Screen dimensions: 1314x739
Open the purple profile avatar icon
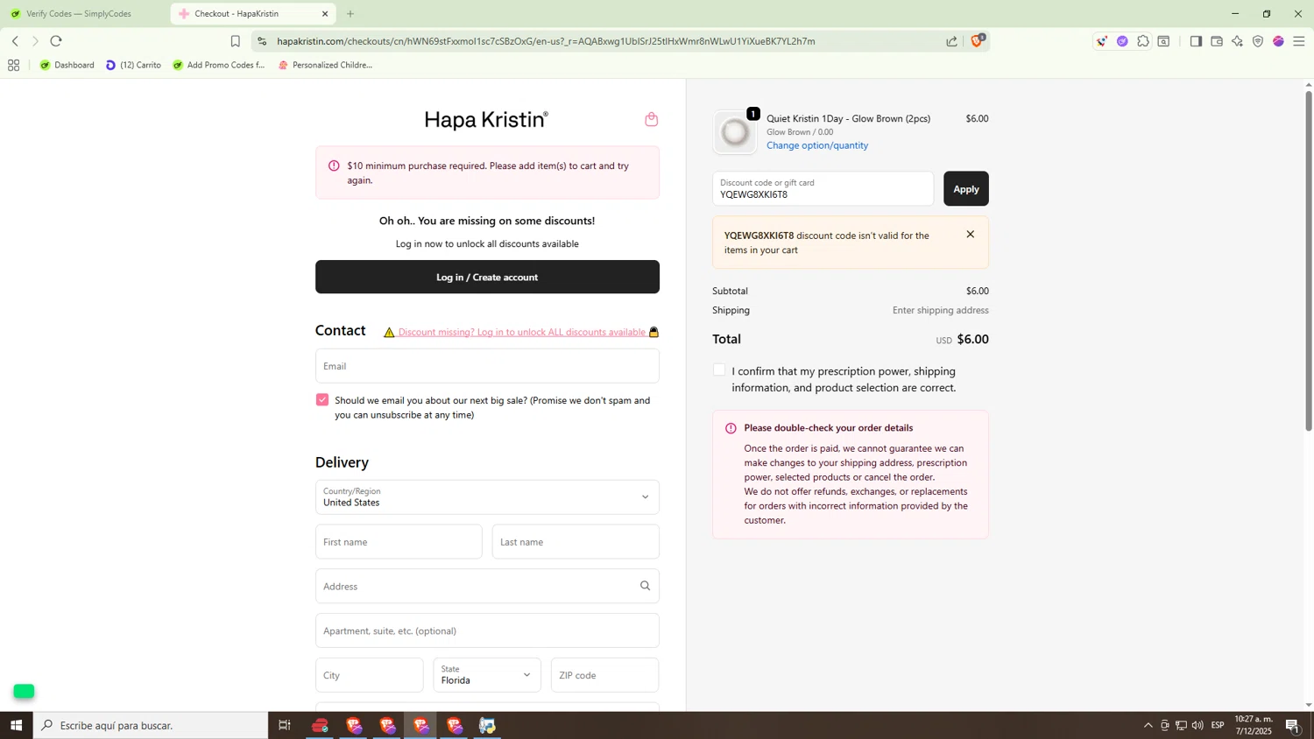click(x=1278, y=41)
